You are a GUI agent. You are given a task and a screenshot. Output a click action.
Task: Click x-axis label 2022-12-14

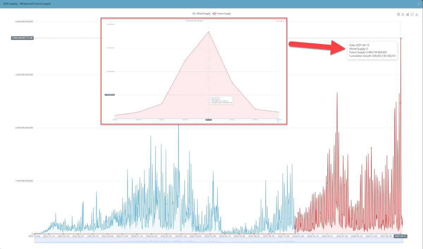click(x=49, y=236)
